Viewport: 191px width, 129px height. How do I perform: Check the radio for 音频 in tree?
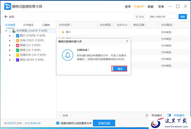point(14,50)
